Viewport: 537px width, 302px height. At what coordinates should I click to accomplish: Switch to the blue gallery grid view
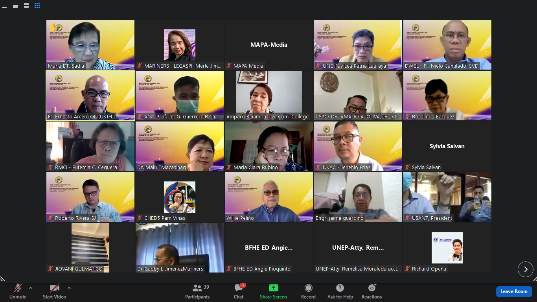[37, 6]
